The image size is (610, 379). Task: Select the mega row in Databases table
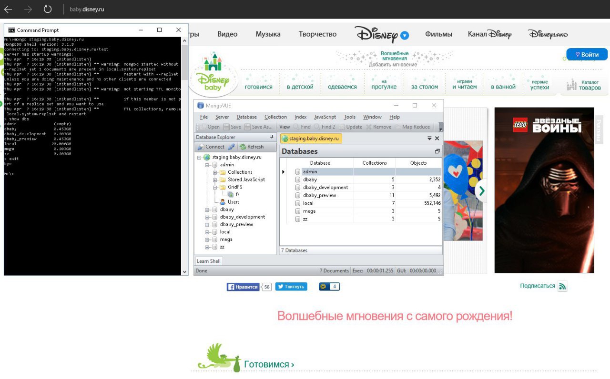[361, 211]
